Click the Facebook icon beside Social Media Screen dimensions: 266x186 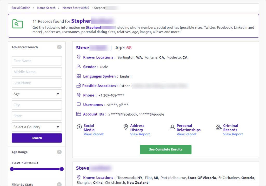pyautogui.click(x=79, y=127)
